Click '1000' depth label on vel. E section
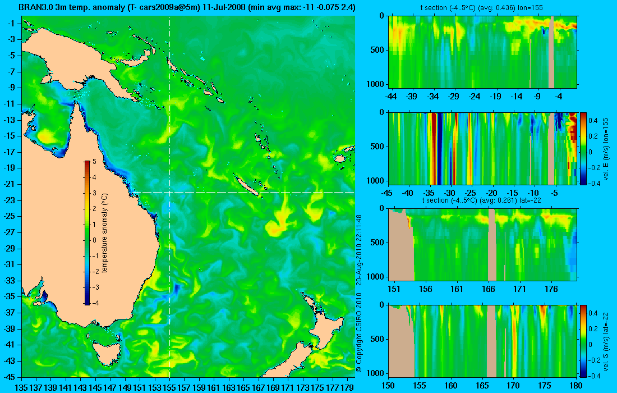617x393 pixels. [x=375, y=181]
